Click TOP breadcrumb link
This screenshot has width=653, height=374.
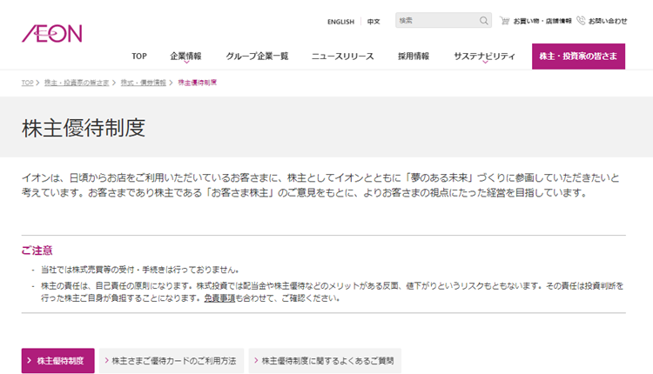pyautogui.click(x=28, y=83)
